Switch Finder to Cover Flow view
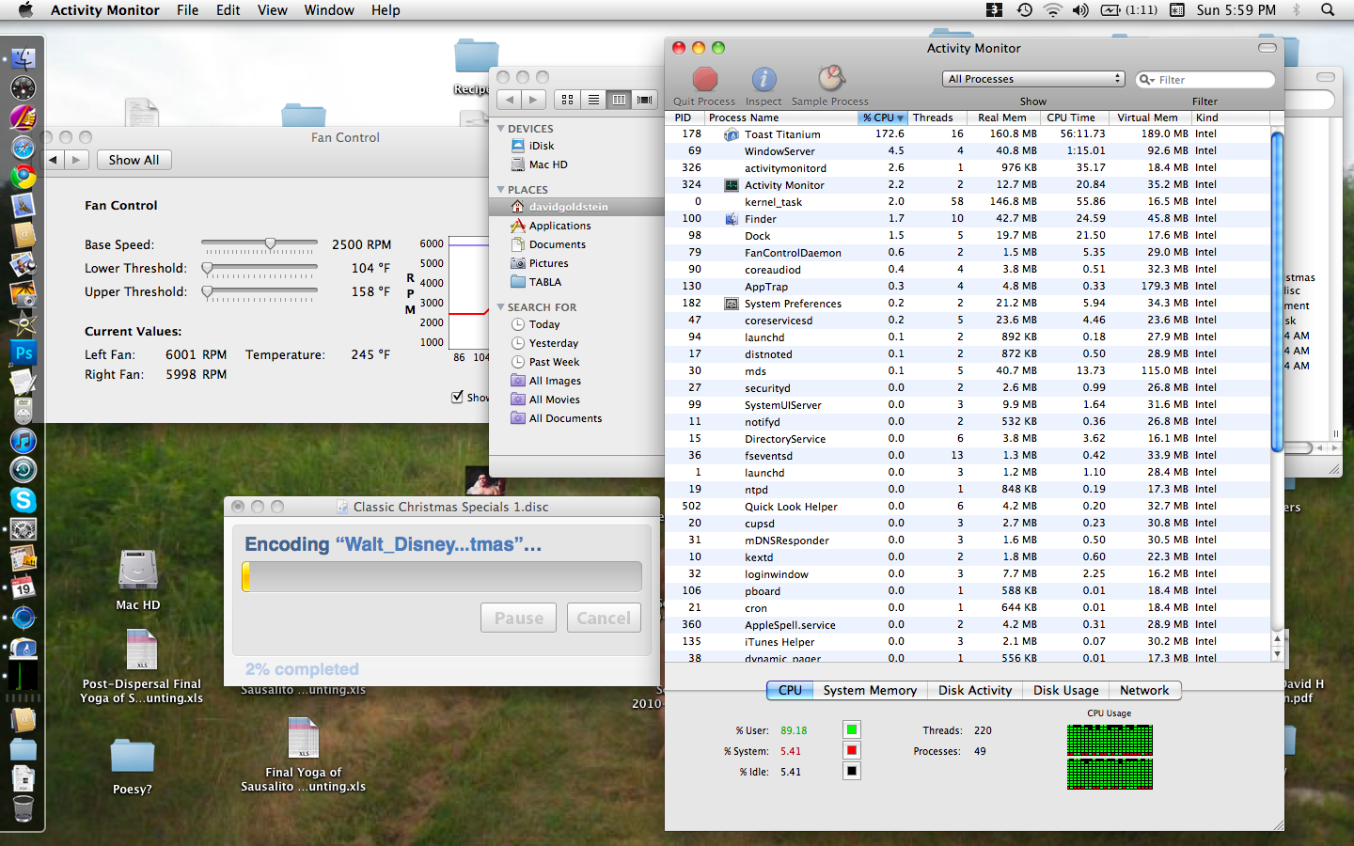 (644, 99)
